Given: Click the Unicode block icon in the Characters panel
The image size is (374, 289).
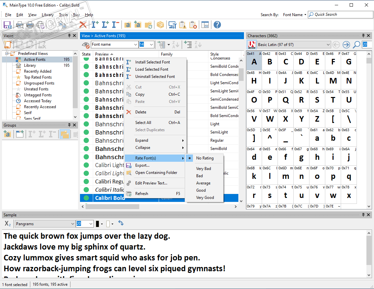Looking at the screenshot, I should tap(252, 45).
